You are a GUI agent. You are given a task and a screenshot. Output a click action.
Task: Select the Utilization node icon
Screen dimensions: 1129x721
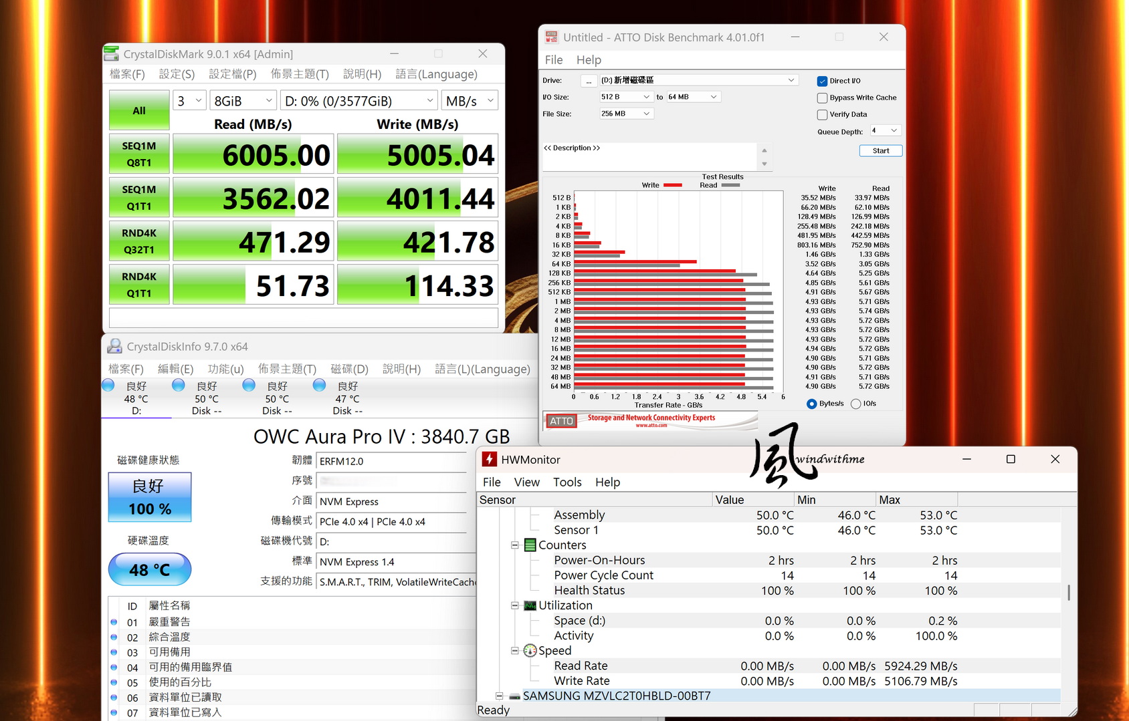[x=530, y=605]
